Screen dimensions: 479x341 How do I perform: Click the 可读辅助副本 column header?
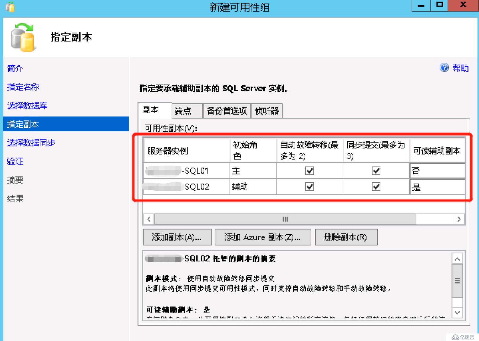pyautogui.click(x=437, y=150)
